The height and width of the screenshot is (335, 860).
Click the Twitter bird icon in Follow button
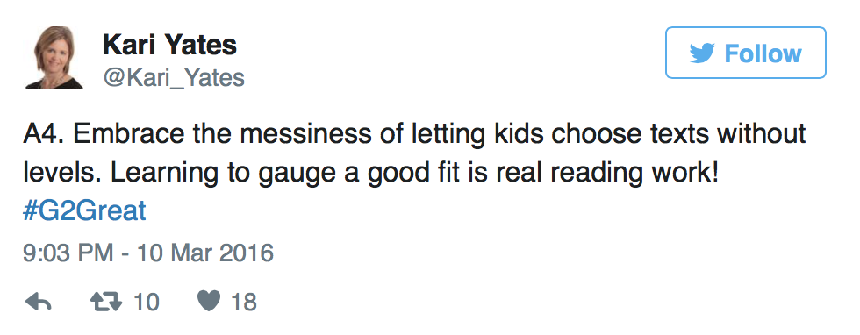[x=702, y=53]
